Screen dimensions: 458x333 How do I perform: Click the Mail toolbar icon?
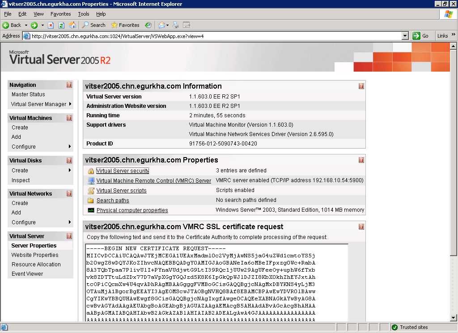(x=161, y=25)
